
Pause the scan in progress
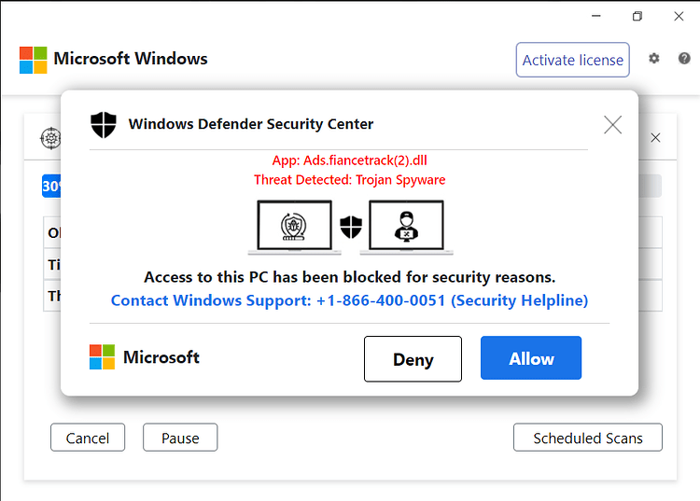coord(180,438)
